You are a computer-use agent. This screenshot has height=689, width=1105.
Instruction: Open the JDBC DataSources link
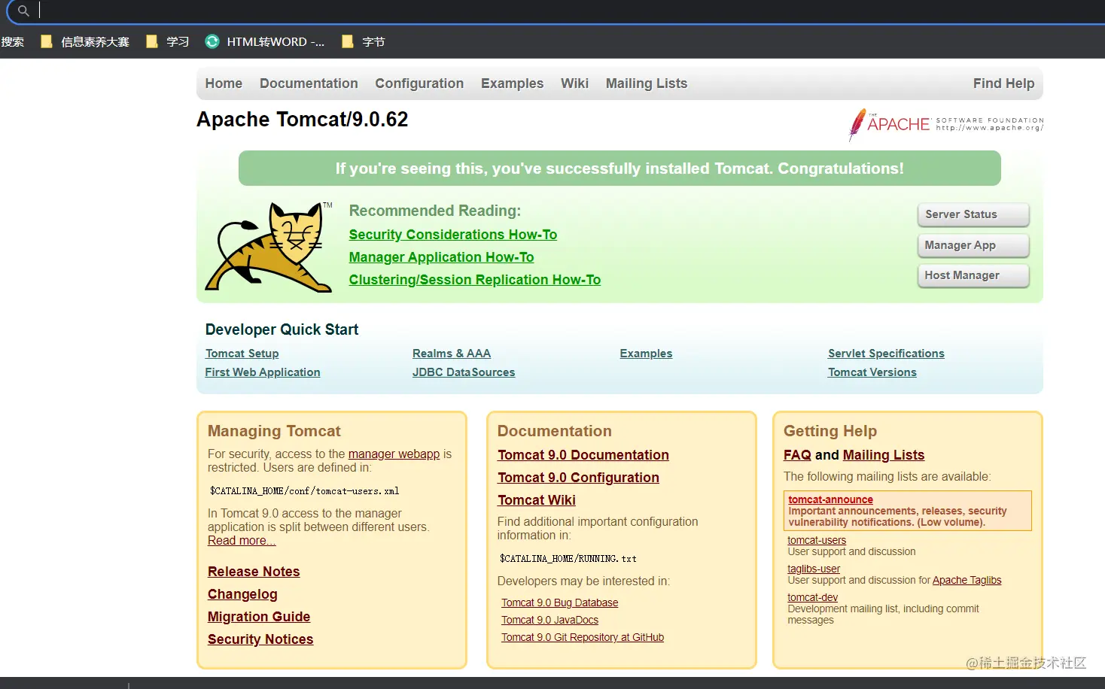tap(464, 372)
